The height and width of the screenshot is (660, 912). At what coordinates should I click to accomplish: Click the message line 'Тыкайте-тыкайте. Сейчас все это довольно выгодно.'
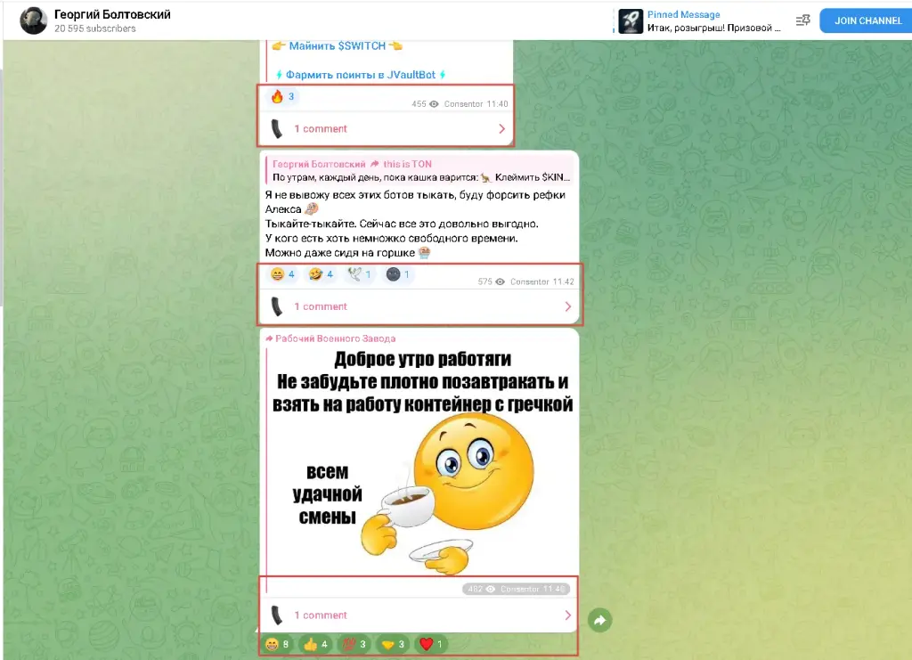(402, 224)
